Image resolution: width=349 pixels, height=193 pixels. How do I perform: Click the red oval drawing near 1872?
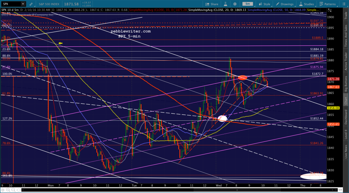click(x=242, y=78)
